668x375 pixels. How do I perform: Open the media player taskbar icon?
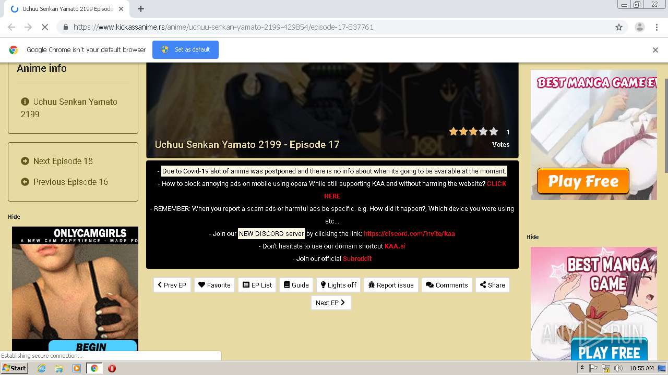pos(77,368)
